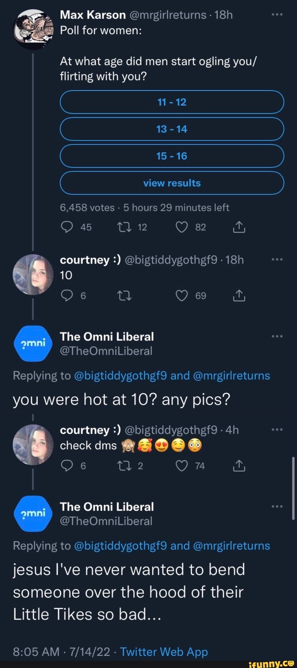This screenshot has width=297, height=668.
Task: Like courtney's 'check dms' tweet
Action: [182, 466]
